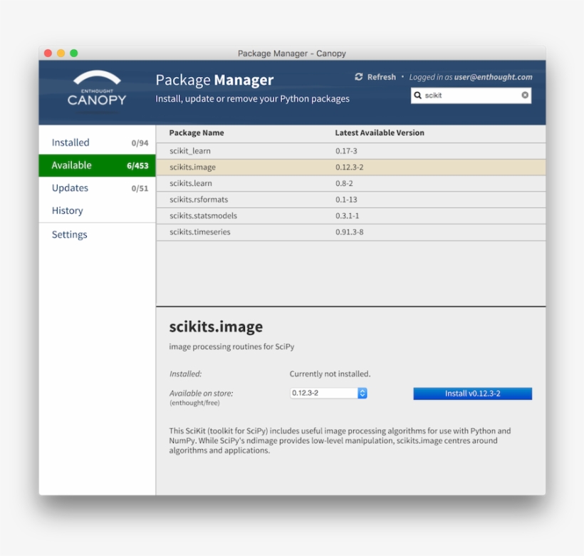Select the scikits.rsformats package row
Screen dimensions: 584x556
click(x=351, y=200)
